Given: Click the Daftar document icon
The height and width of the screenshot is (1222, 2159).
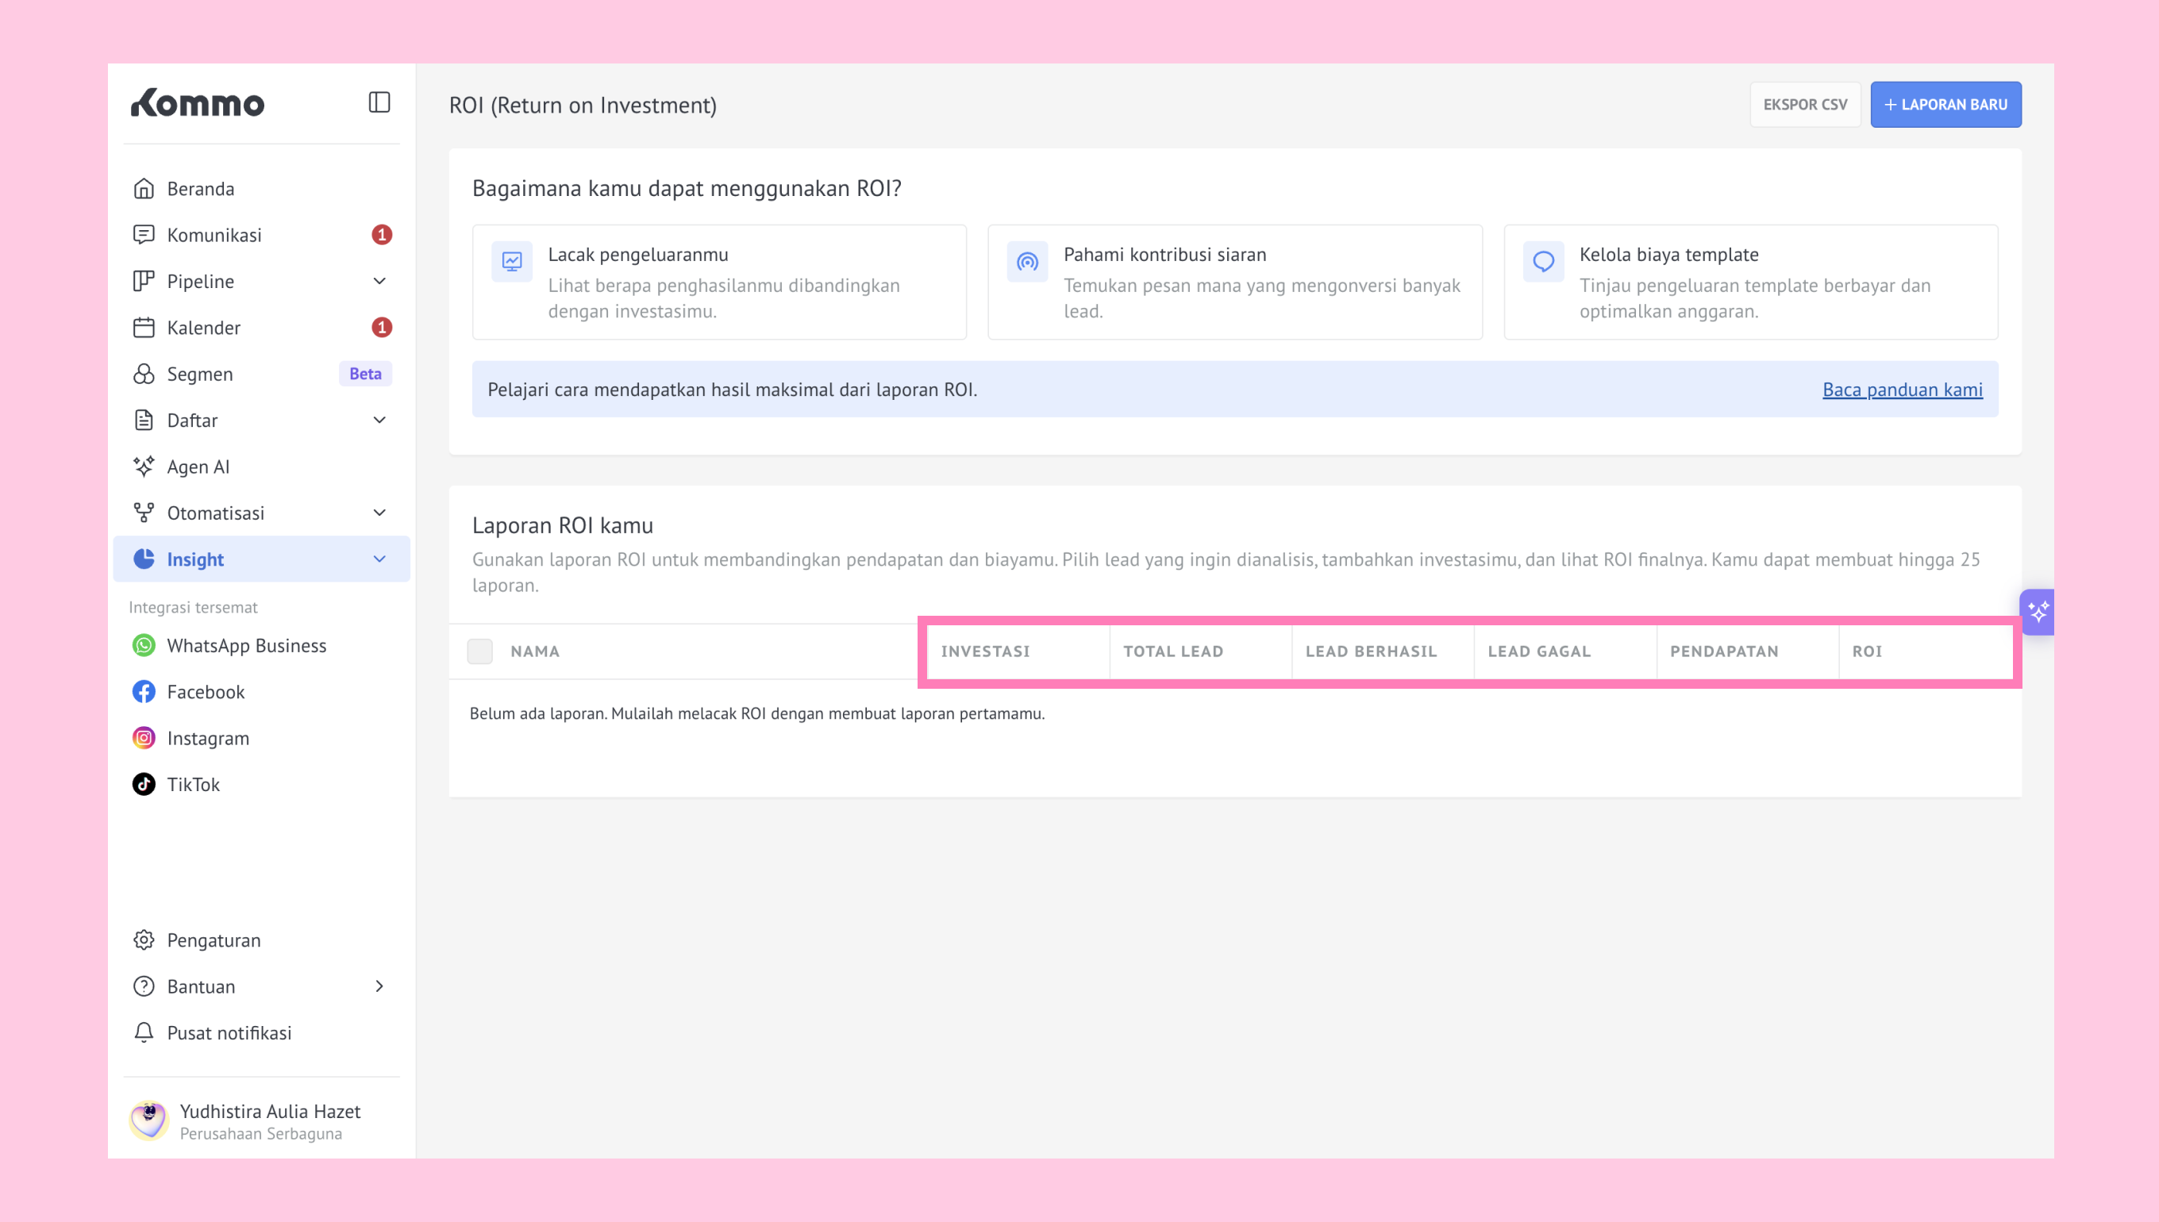Looking at the screenshot, I should [144, 420].
